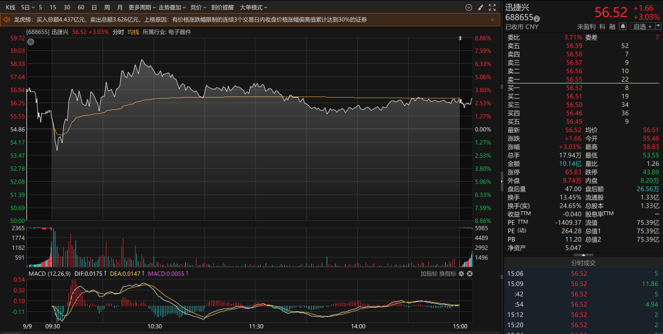Image resolution: width=663 pixels, height=334 pixels.
Task: Set a price alert with the bell icon
Action: pos(623,26)
